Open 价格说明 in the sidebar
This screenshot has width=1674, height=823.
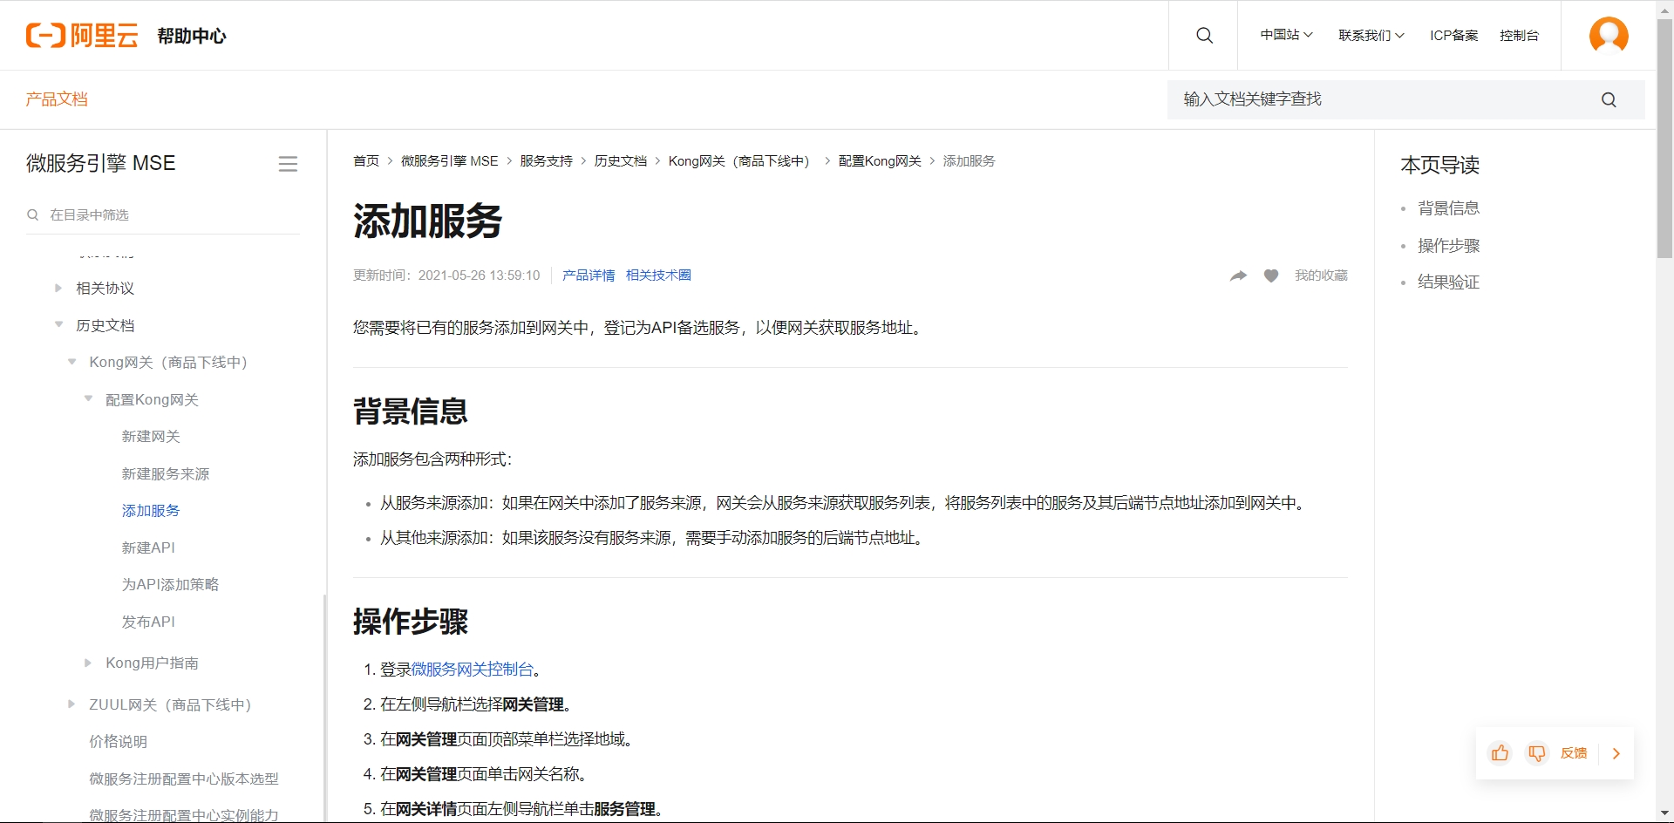[x=118, y=742]
